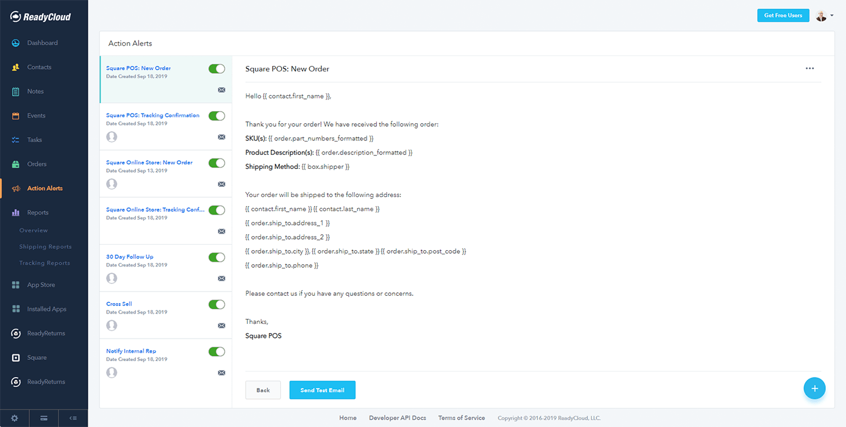Select Square Online Store: Tracking Conf alert title
This screenshot has width=846, height=427.
(156, 210)
